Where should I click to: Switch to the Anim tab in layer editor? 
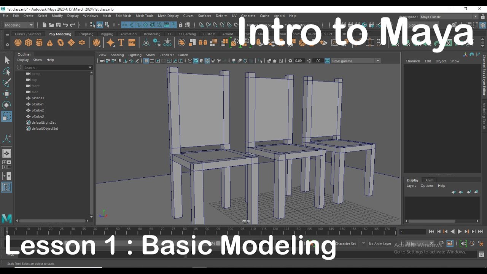coord(430,180)
